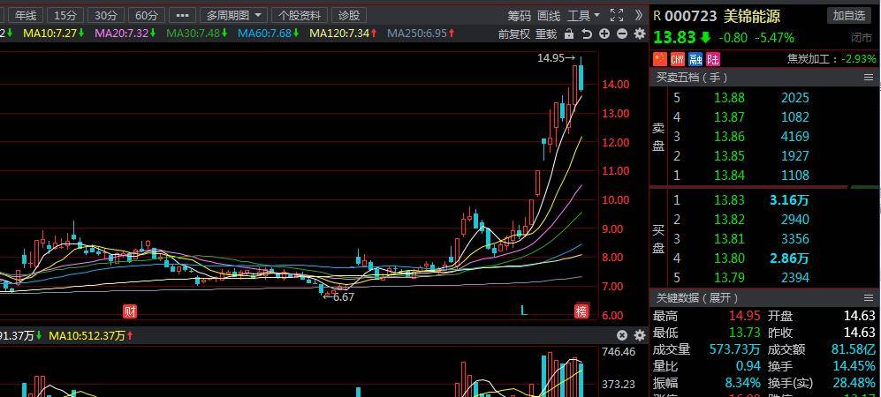Expand the 工具 dropdown menu
The width and height of the screenshot is (881, 397).
click(x=584, y=15)
